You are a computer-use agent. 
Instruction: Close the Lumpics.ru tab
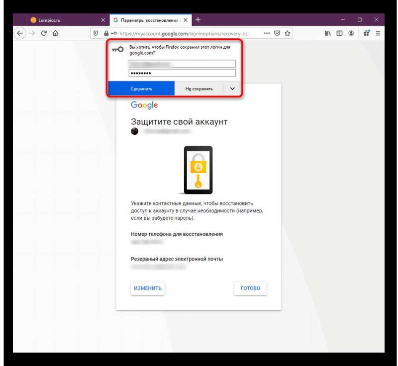click(103, 20)
